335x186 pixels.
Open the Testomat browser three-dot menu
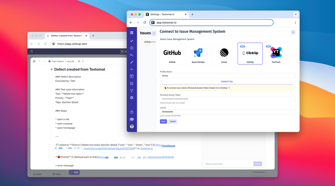point(295,23)
